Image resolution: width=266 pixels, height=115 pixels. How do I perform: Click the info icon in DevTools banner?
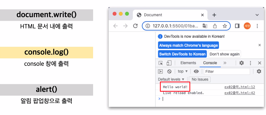click(160, 36)
